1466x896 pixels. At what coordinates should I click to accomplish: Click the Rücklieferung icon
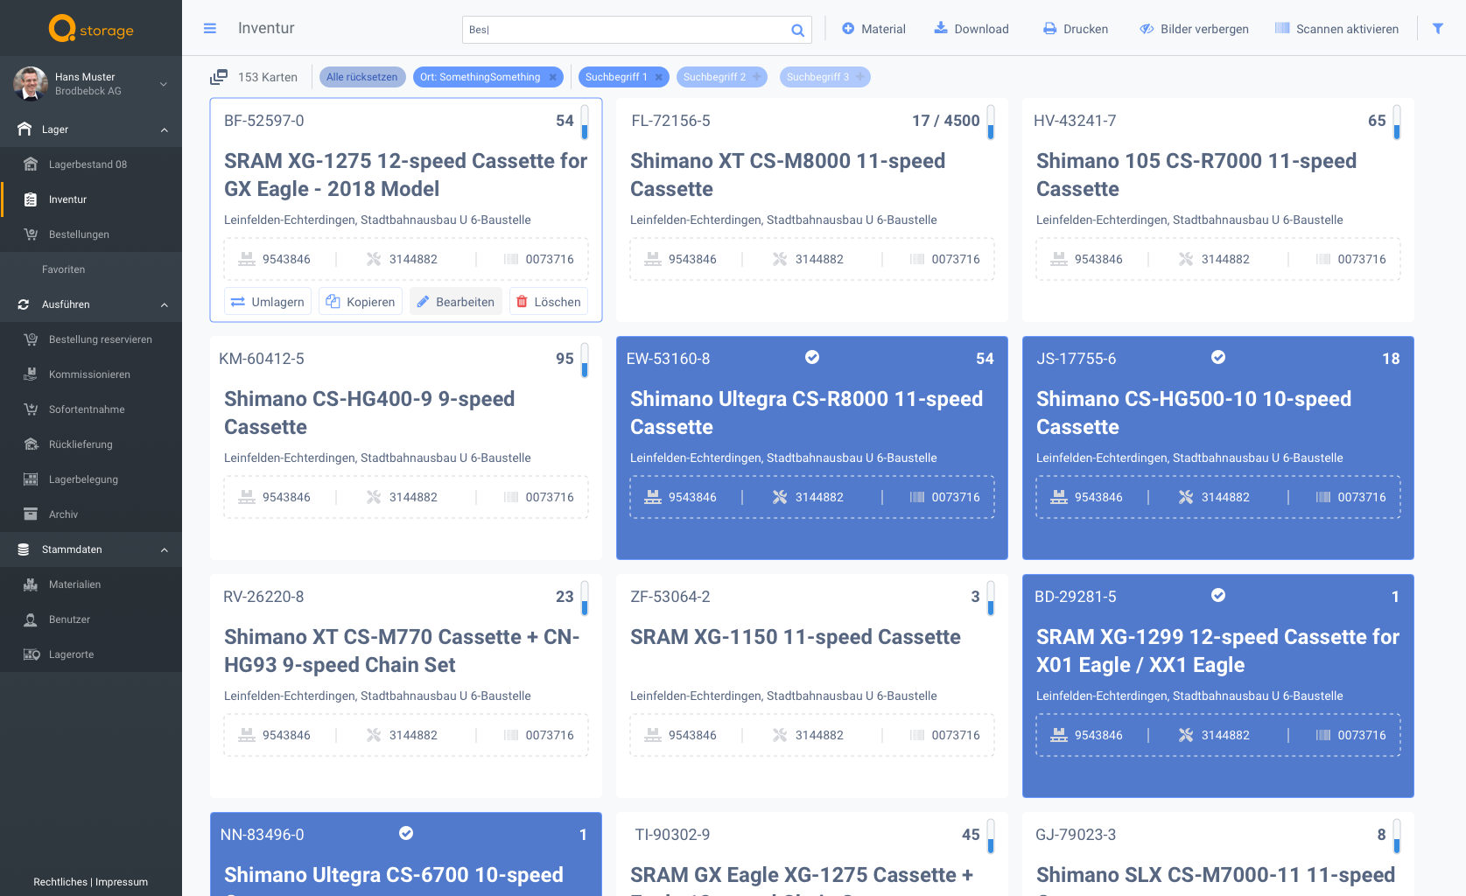pos(31,444)
